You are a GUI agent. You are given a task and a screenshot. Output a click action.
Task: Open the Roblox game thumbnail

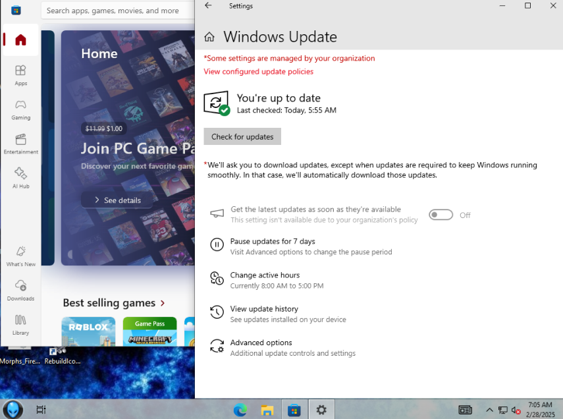click(x=88, y=331)
